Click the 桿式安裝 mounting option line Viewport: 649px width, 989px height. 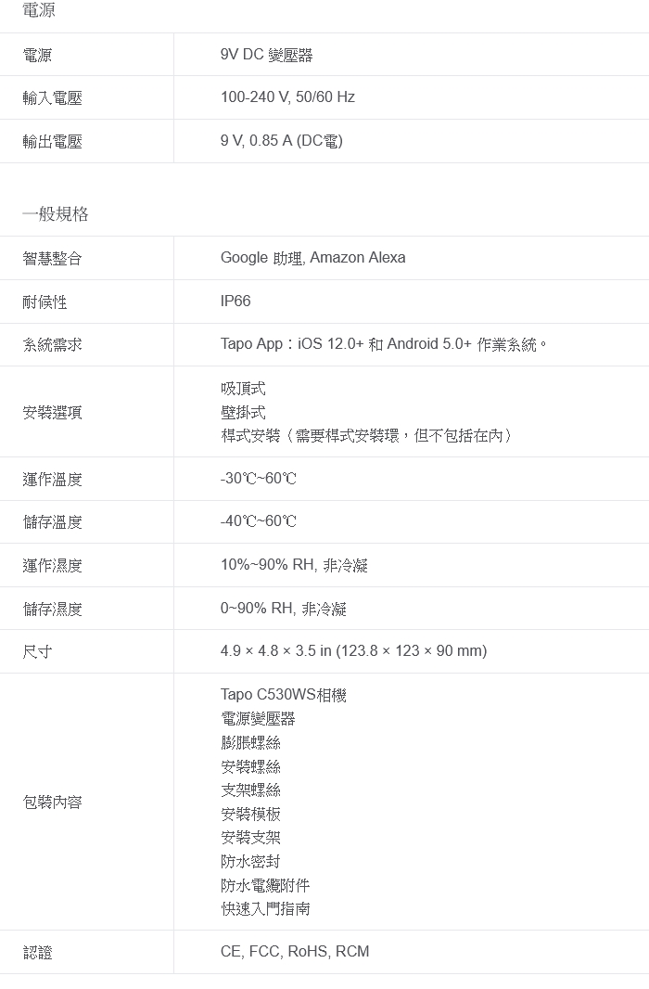[367, 435]
